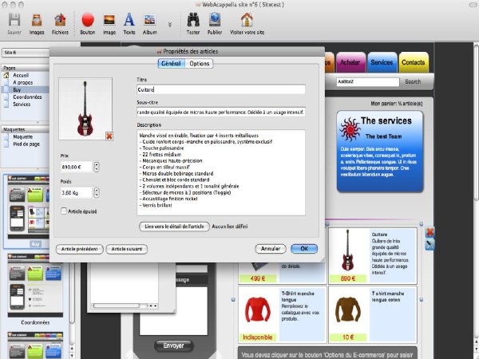Select the Accueil page in sidebar
The image size is (479, 359).
click(x=21, y=75)
